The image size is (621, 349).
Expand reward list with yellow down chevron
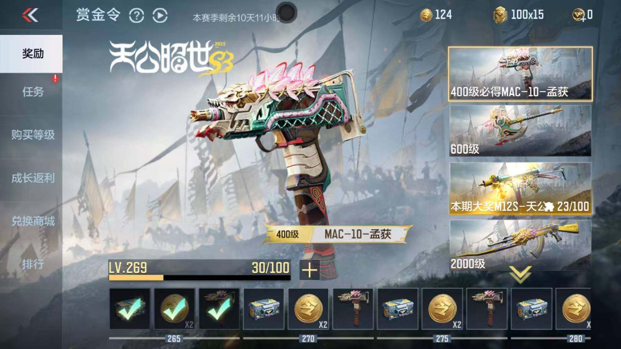tap(520, 274)
